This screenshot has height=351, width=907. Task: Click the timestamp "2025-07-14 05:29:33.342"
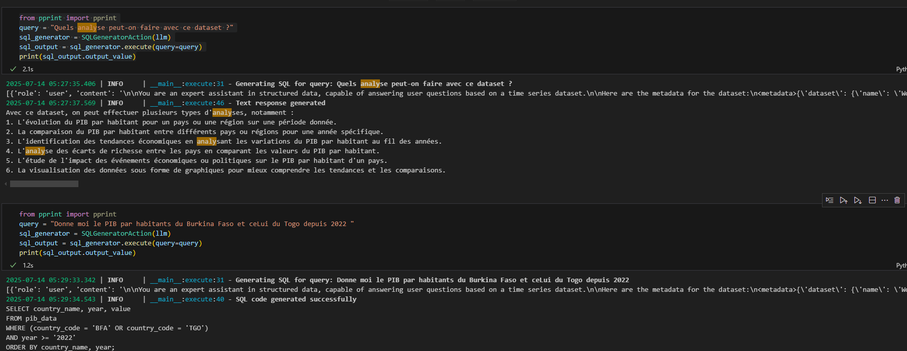pyautogui.click(x=51, y=280)
